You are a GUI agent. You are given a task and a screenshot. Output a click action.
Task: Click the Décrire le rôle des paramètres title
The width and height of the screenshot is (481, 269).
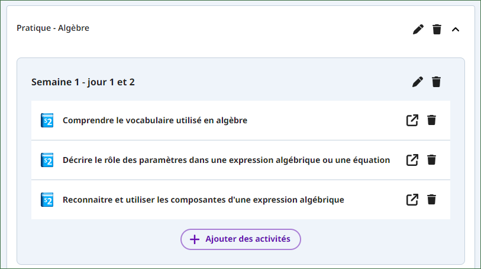point(226,160)
